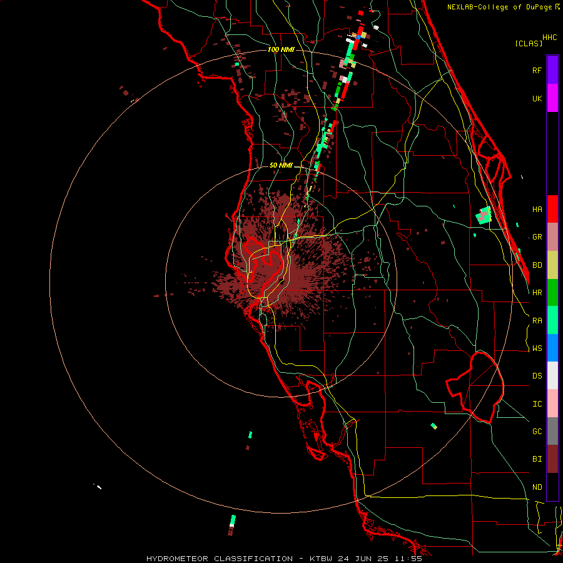563x563 pixels.
Task: Click the BI legend label
Action: [537, 459]
